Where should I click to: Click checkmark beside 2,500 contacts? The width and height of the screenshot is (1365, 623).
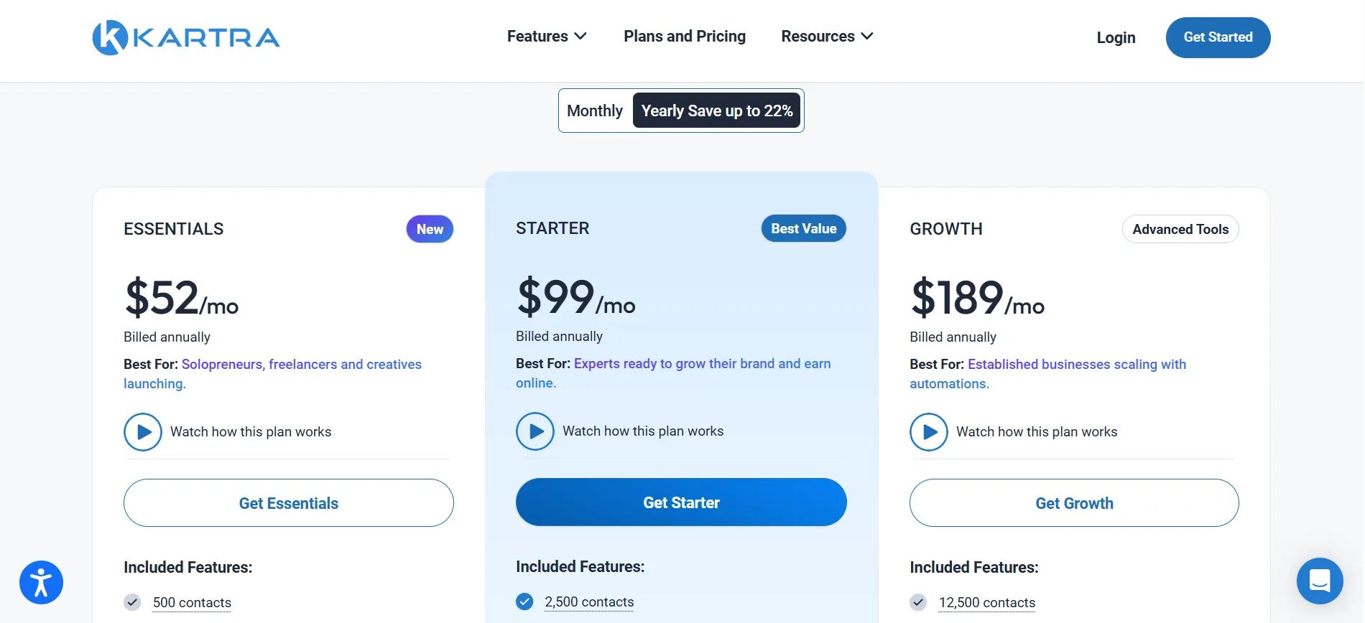524,601
